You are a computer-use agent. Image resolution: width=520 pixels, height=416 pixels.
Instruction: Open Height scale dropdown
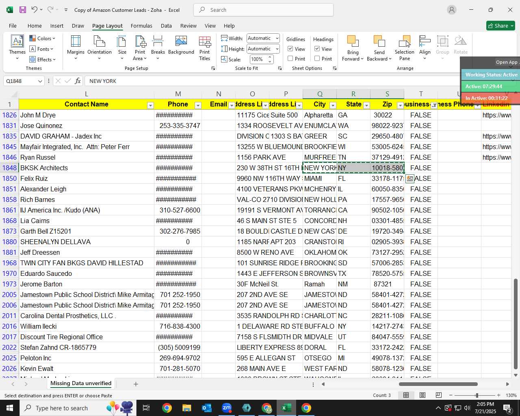pos(277,49)
